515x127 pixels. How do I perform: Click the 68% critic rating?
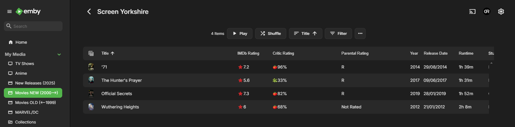(x=280, y=107)
